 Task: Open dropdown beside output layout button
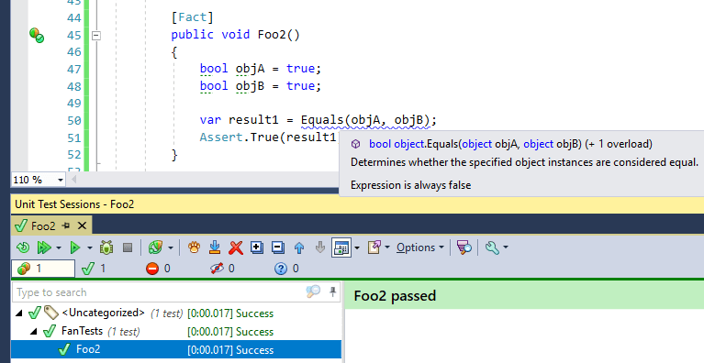click(357, 247)
